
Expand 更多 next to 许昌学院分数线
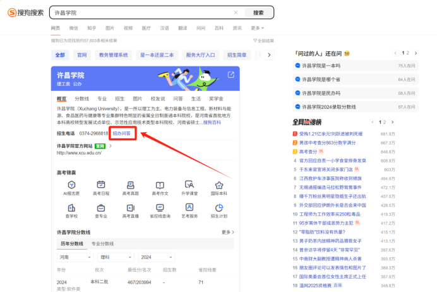(x=228, y=232)
